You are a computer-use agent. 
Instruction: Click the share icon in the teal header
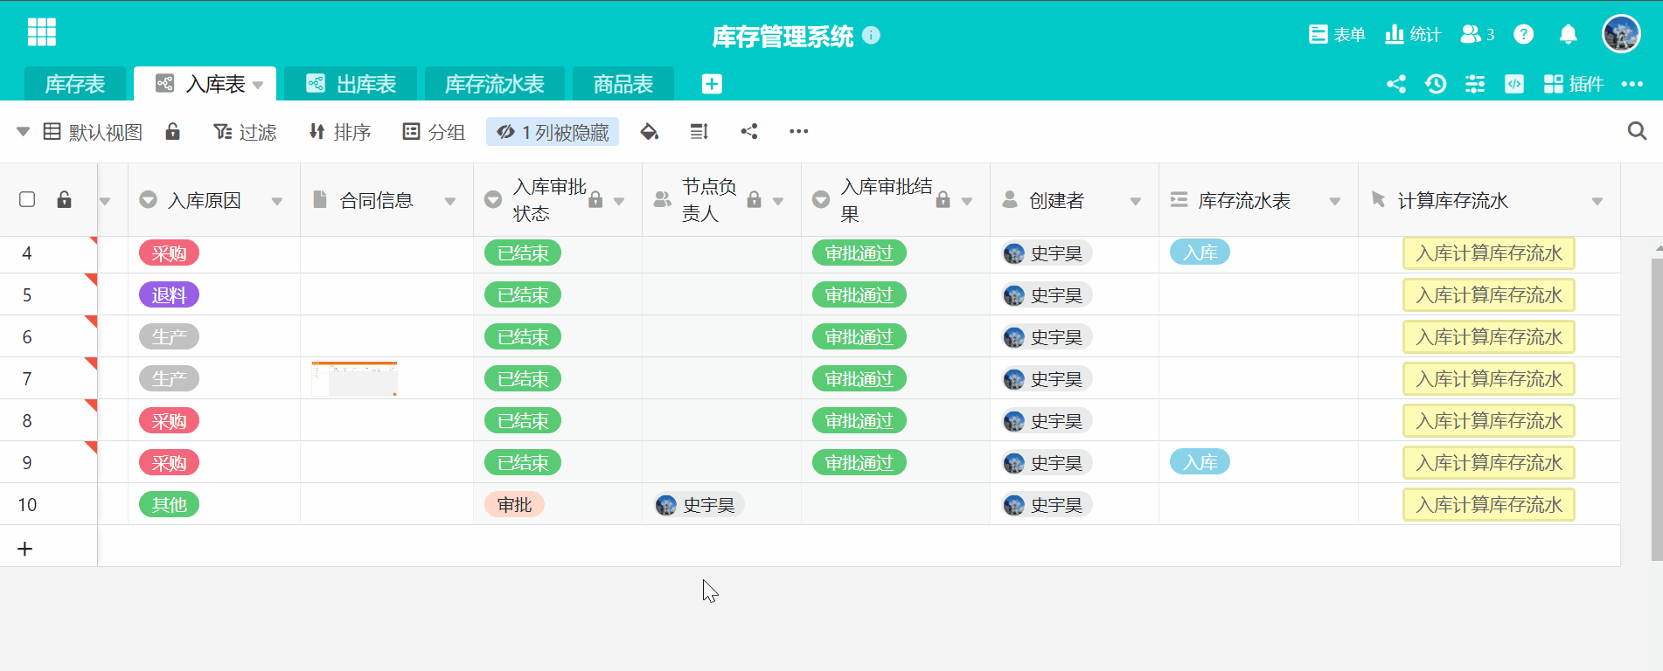pos(1396,84)
